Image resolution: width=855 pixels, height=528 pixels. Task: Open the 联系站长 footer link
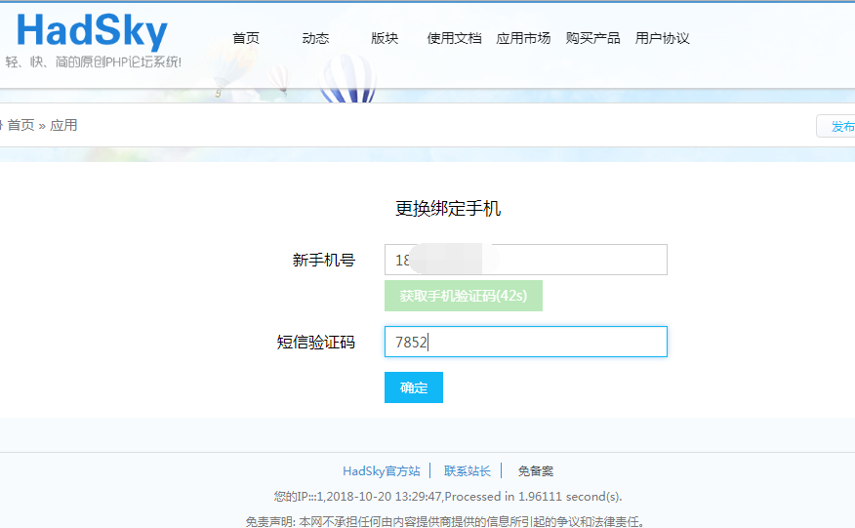coord(468,471)
